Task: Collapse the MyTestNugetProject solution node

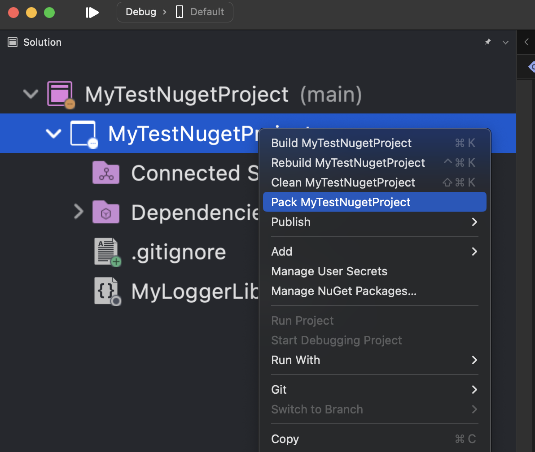Action: point(31,95)
